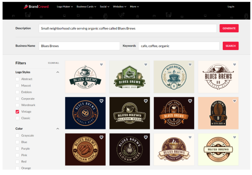Favorite the green emblem Blues Brews logo
Screen dimensions: 252x175
click(146, 64)
